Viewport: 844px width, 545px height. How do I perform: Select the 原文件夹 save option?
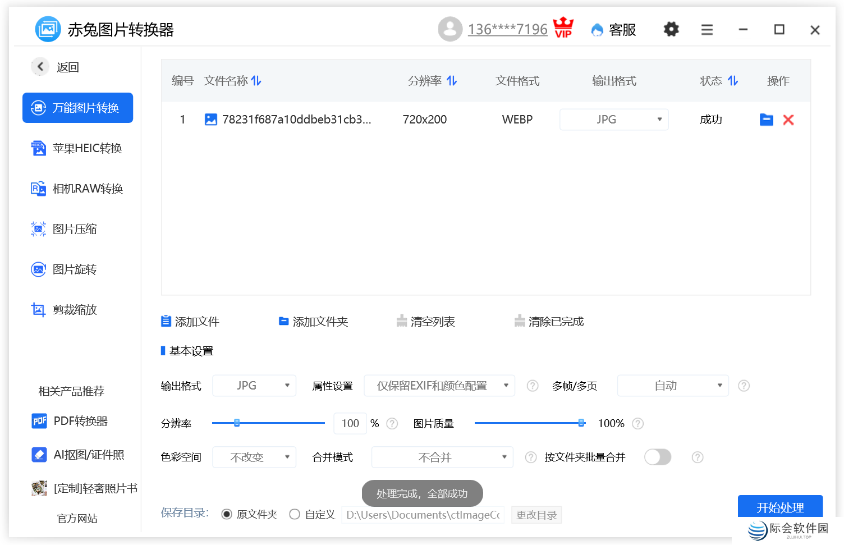[227, 514]
